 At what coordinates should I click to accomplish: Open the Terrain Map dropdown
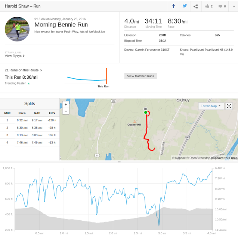(x=211, y=106)
